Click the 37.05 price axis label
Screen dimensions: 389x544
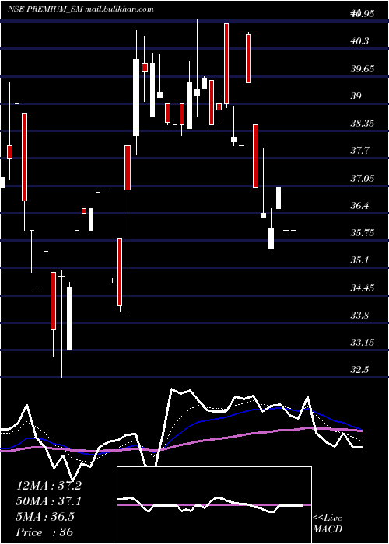coord(363,178)
